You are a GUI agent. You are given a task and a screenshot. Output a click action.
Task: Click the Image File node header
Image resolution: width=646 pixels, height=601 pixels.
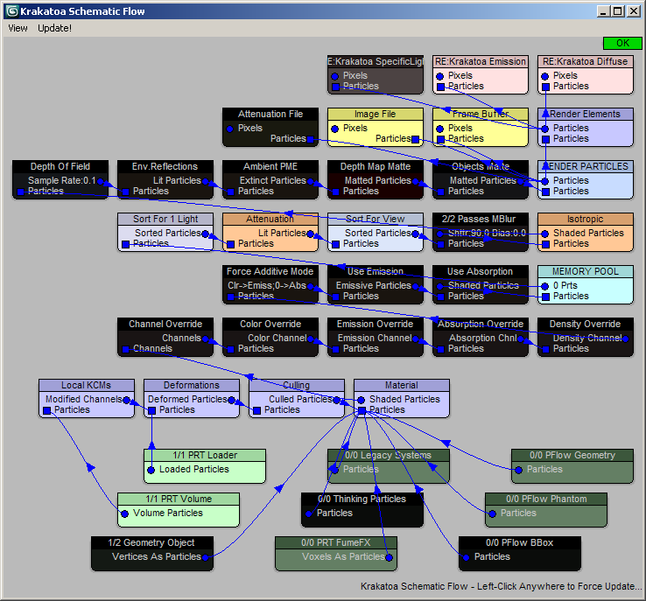click(x=376, y=114)
